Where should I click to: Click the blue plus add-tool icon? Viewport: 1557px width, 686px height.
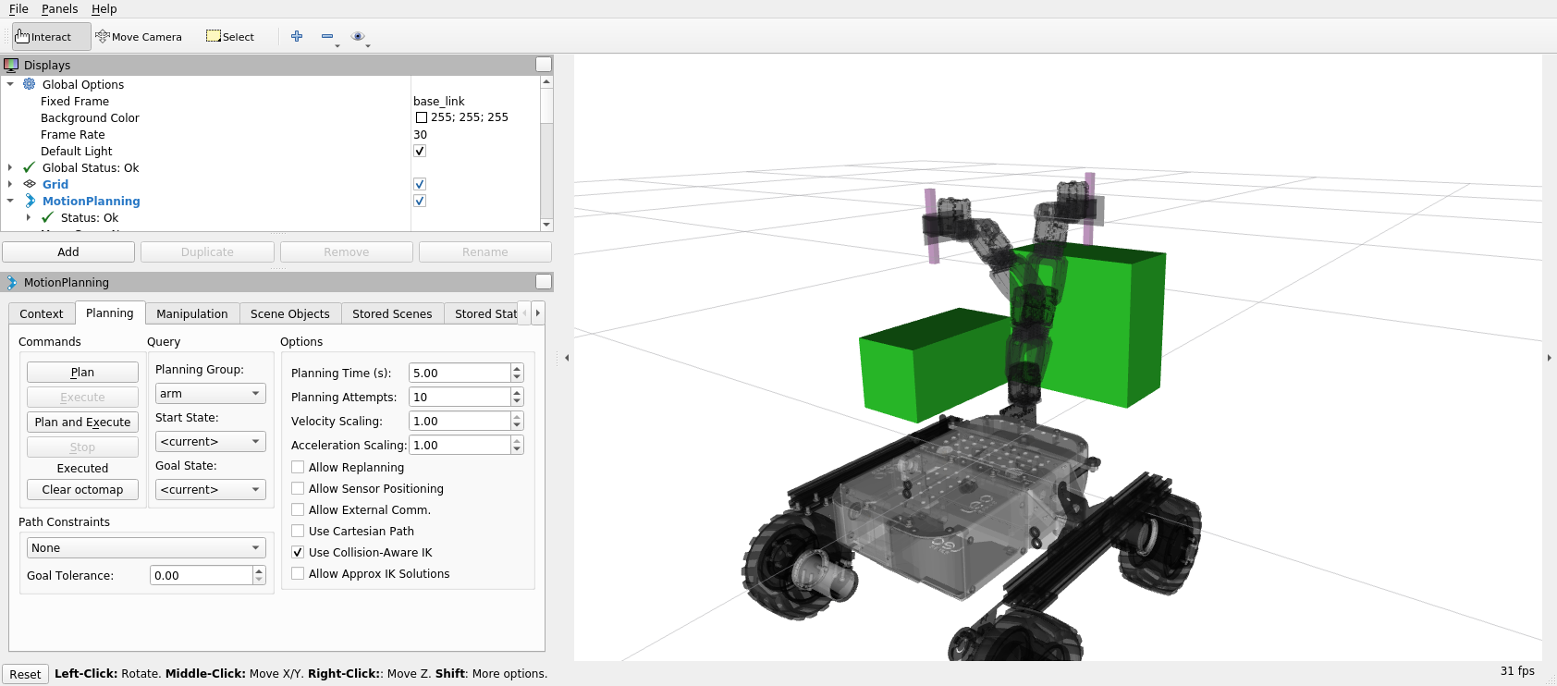297,36
